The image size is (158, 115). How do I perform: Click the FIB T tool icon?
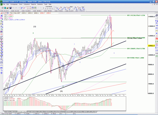(83, 8)
